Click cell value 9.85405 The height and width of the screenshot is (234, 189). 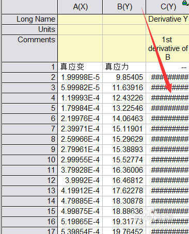(124, 77)
